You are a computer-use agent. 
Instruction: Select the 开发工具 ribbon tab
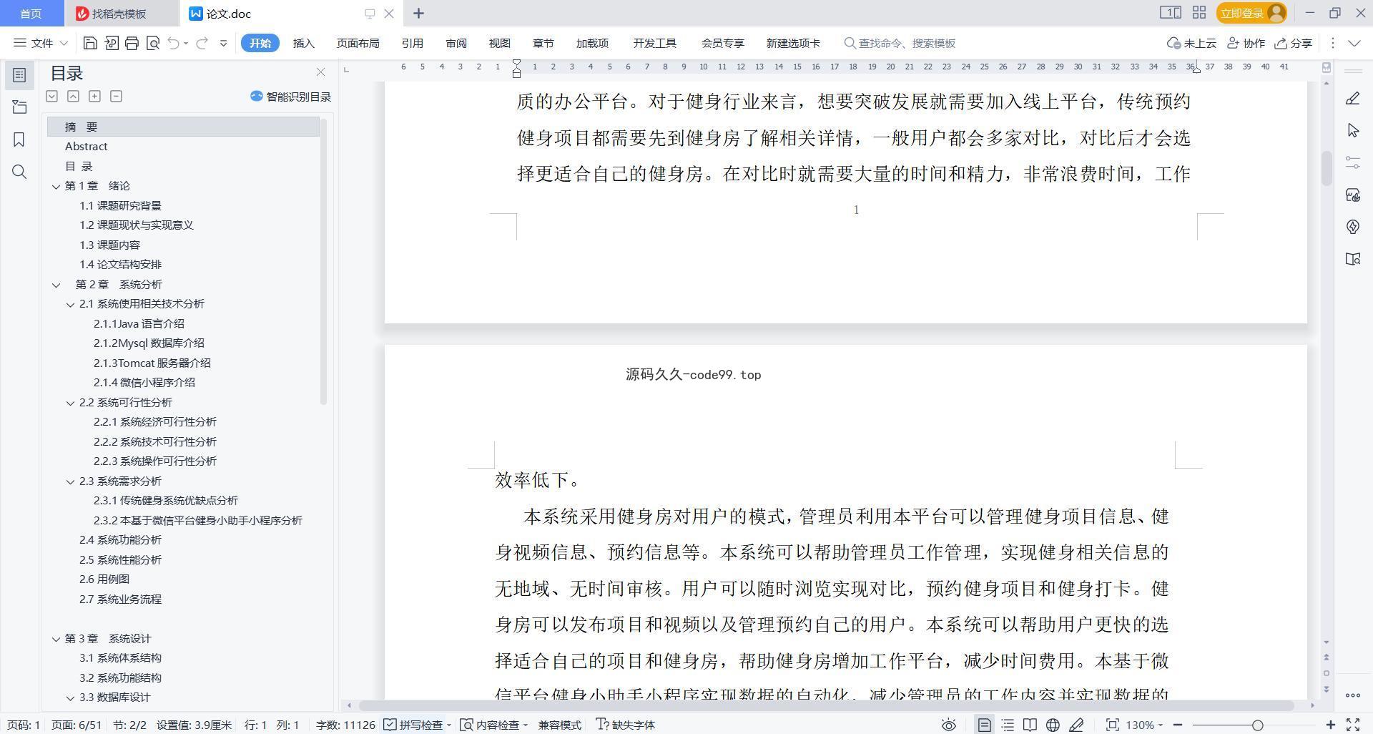[x=654, y=43]
